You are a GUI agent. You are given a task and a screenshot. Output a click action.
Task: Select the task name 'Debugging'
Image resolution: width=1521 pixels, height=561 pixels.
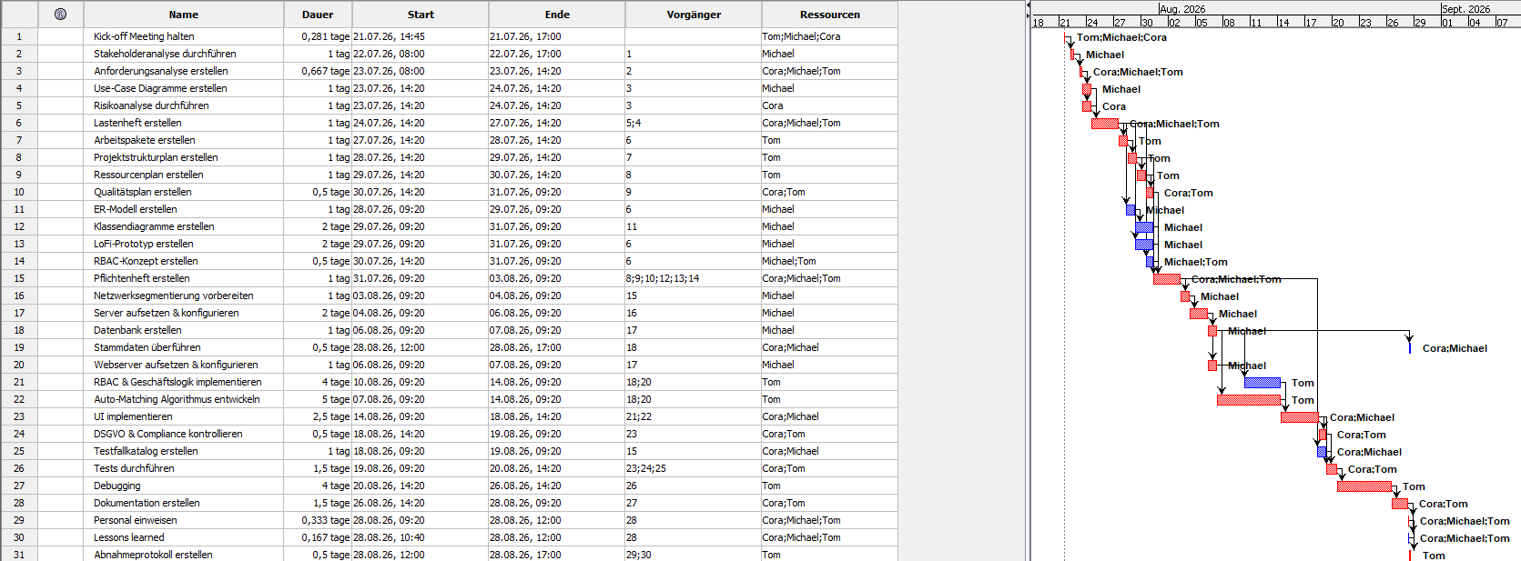(117, 486)
